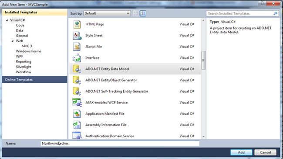283x159 pixels.
Task: Select the JScript File template icon
Action: click(77, 47)
